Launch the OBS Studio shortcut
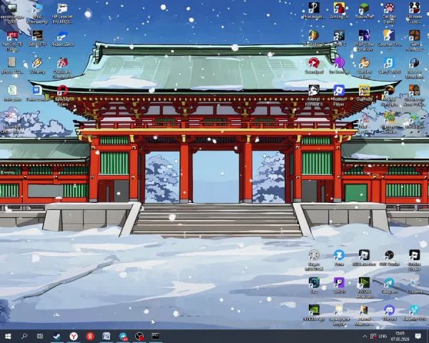429x343 pixels. [x=389, y=258]
